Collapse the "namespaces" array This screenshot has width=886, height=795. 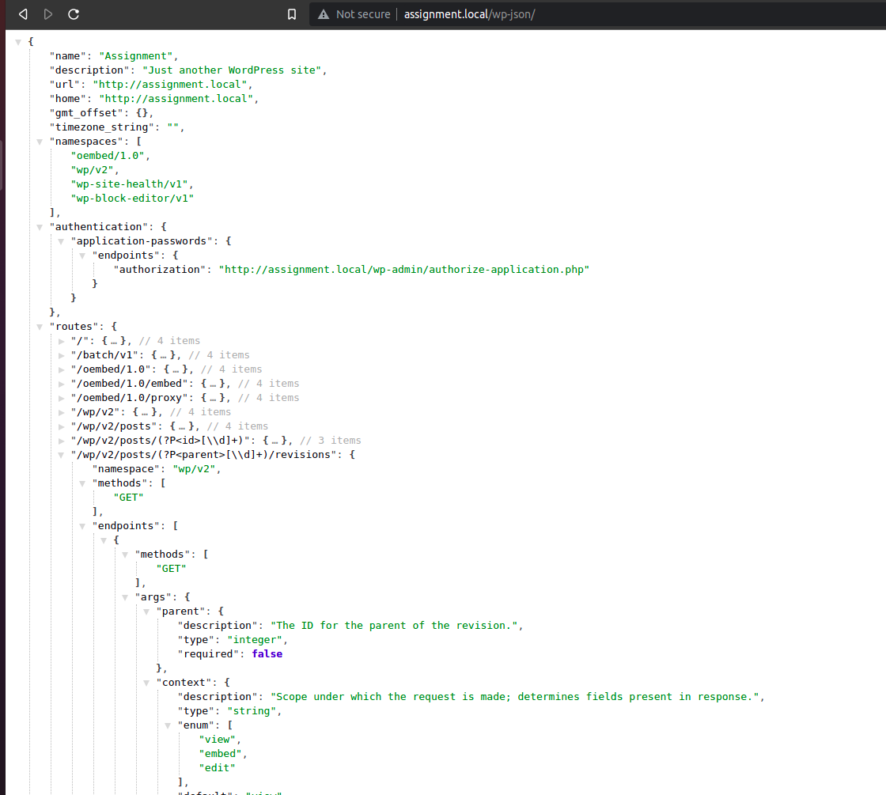[x=40, y=142]
